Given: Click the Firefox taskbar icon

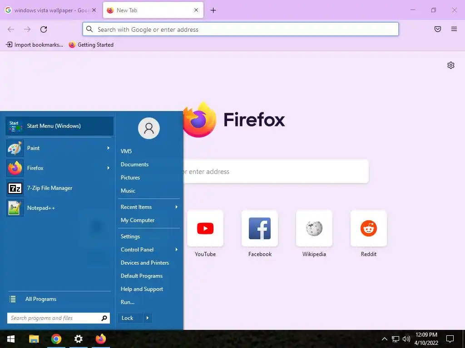Looking at the screenshot, I should pos(100,339).
